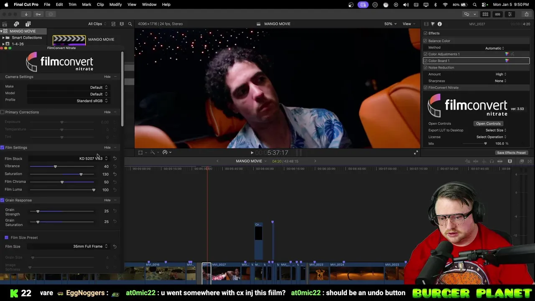The image size is (535, 301).
Task: Click the Spotlight search icon in menu bar
Action: click(475, 5)
